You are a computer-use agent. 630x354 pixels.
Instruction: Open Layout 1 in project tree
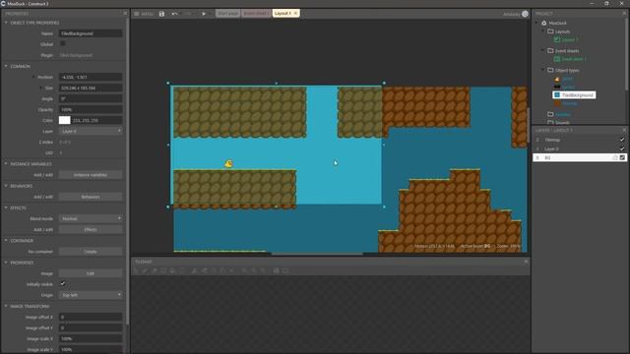point(566,39)
